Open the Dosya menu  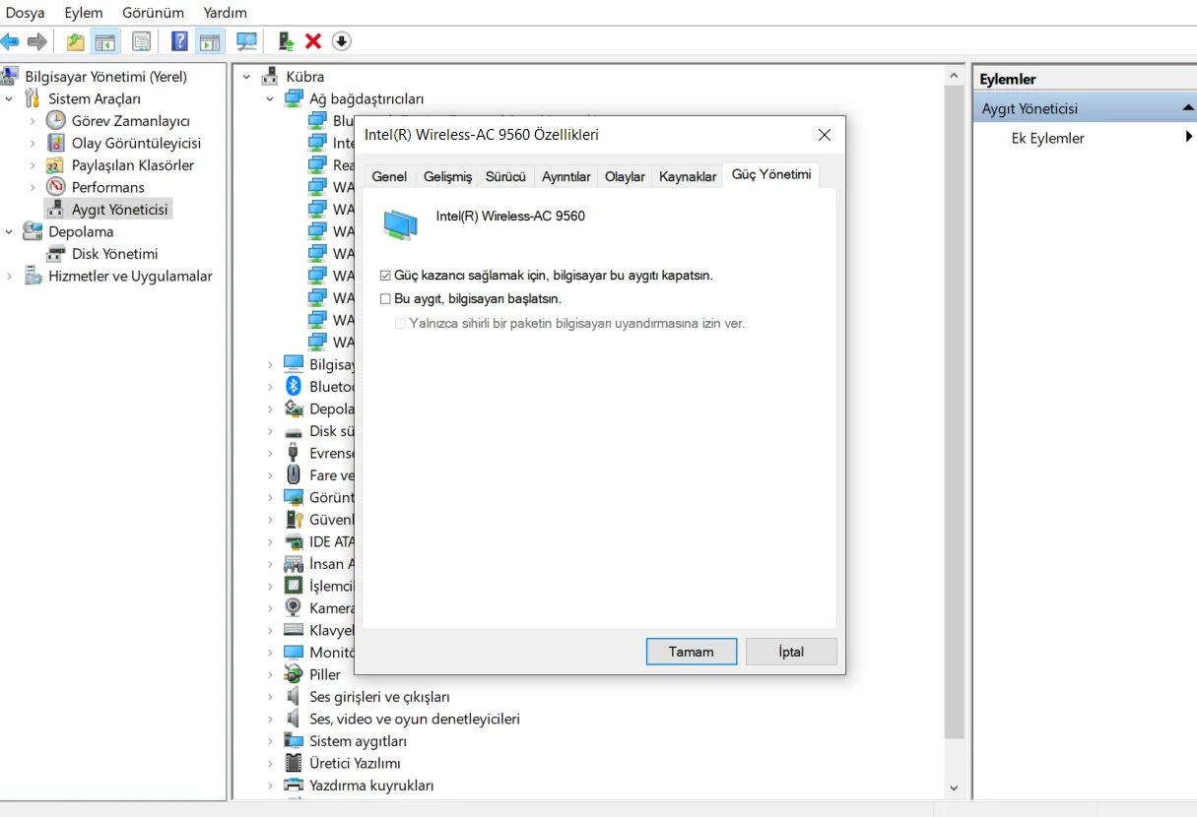[x=26, y=13]
